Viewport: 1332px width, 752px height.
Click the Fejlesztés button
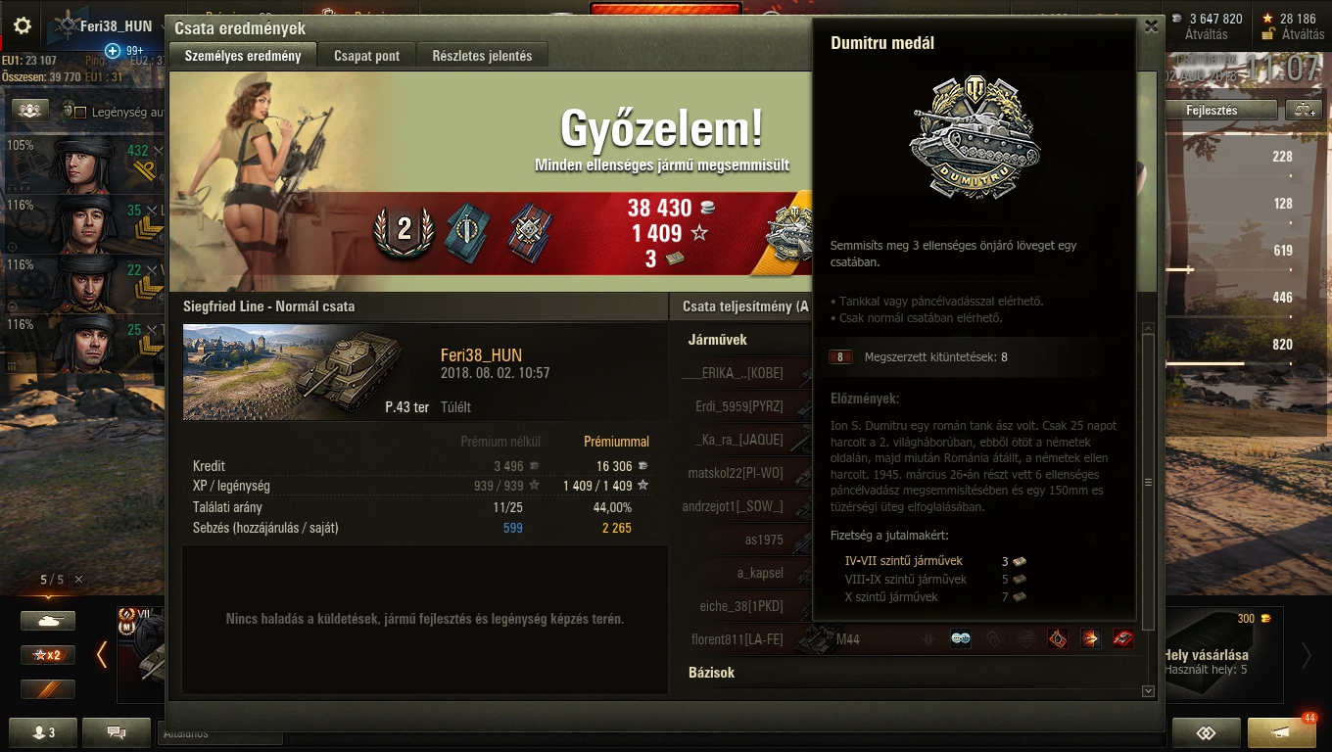pyautogui.click(x=1212, y=111)
